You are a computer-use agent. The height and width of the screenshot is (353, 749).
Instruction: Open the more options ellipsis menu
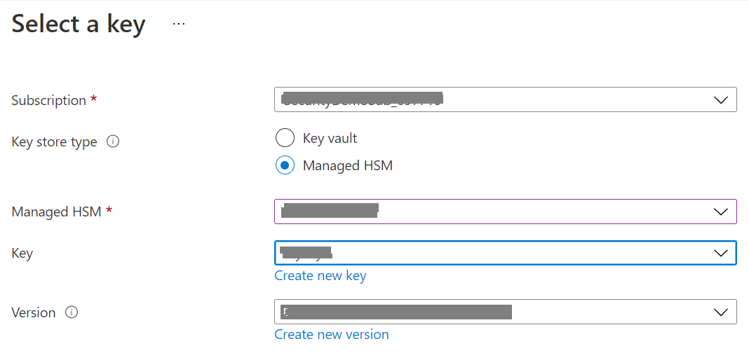[179, 24]
